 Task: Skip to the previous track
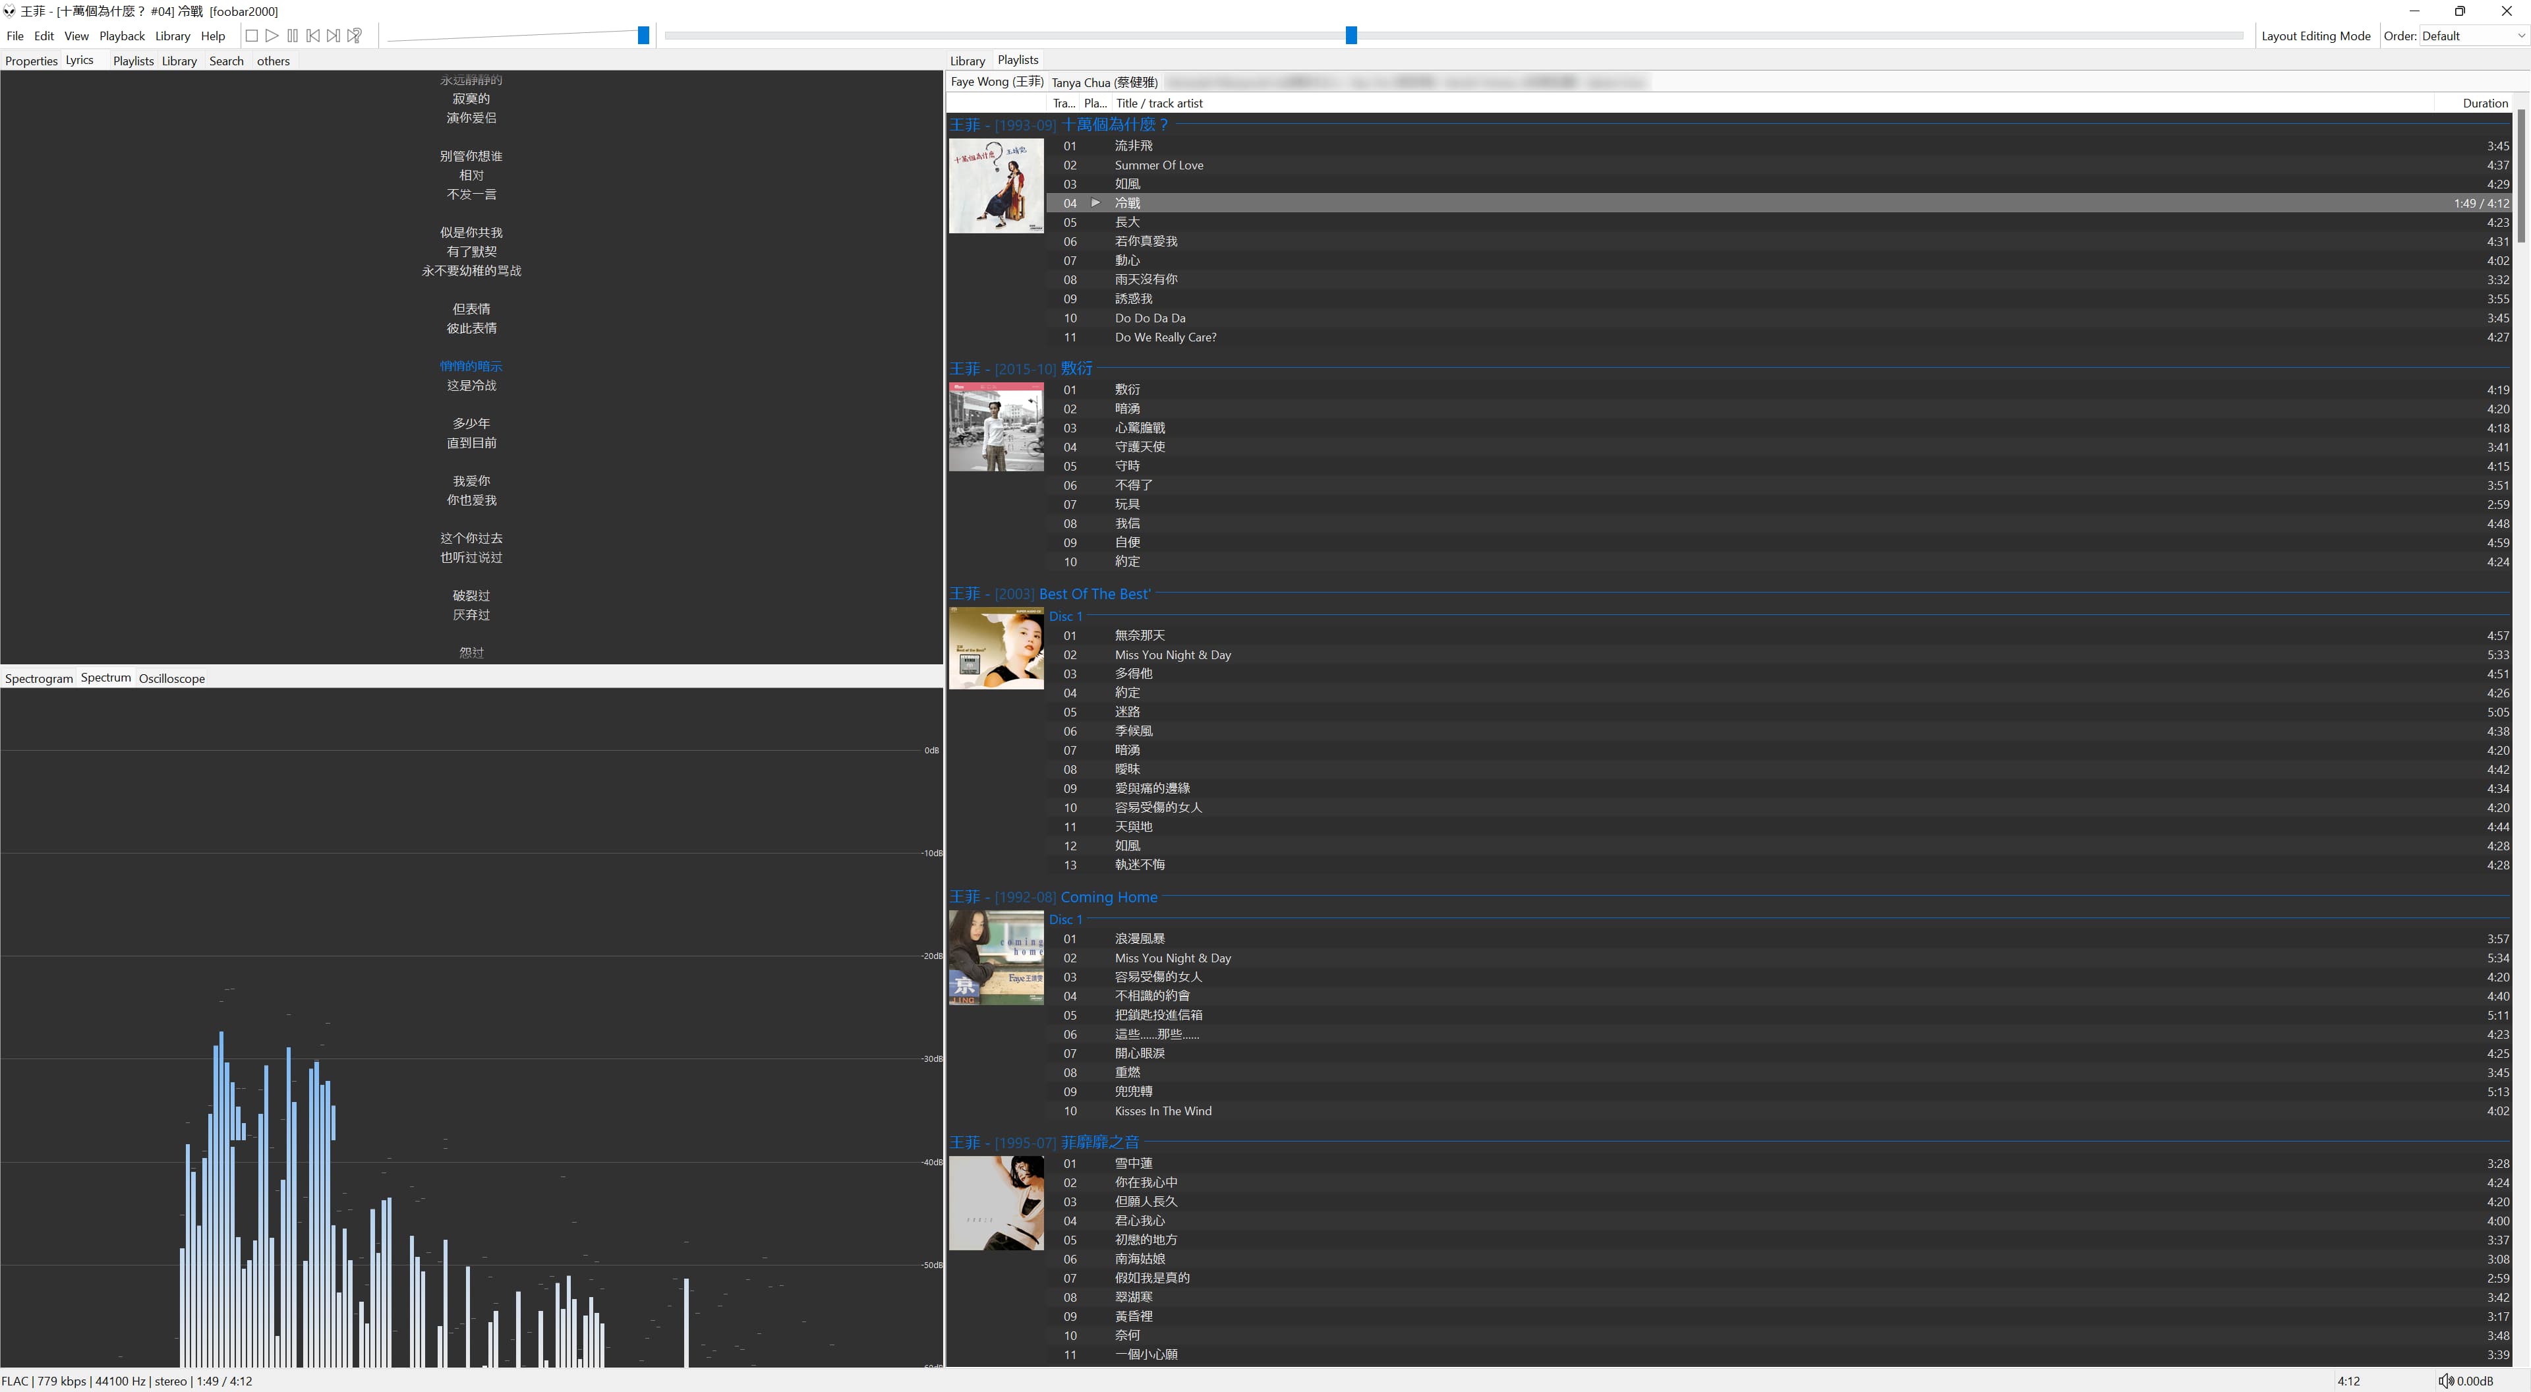pyautogui.click(x=314, y=36)
